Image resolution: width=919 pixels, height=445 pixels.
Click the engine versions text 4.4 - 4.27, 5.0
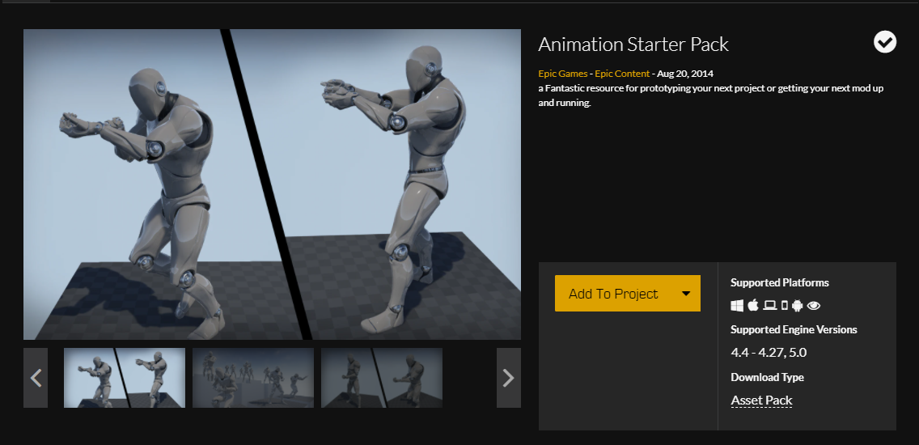point(769,353)
